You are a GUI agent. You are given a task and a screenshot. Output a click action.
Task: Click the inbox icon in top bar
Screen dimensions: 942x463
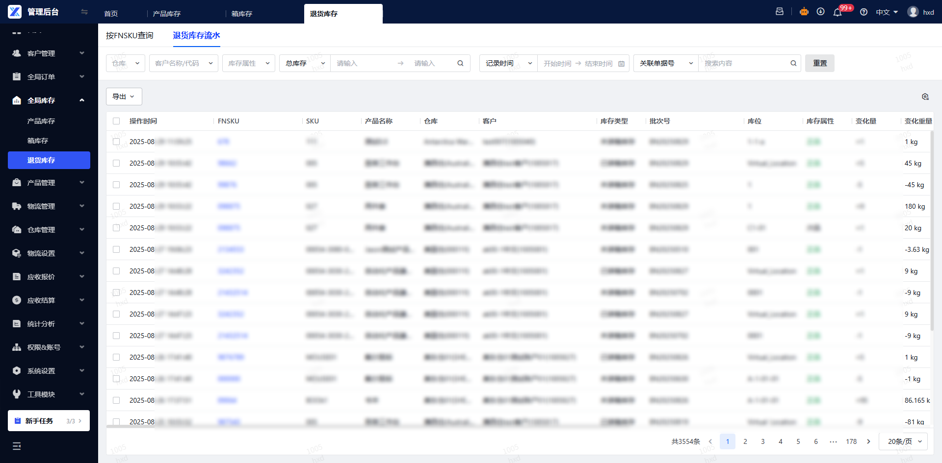coord(780,12)
